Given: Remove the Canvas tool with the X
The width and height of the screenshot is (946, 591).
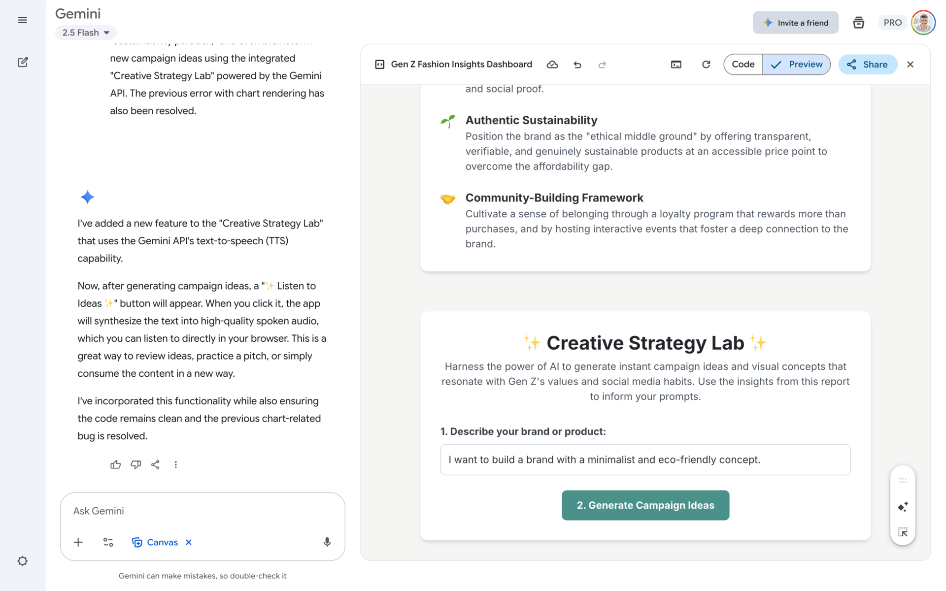Looking at the screenshot, I should click(x=189, y=542).
